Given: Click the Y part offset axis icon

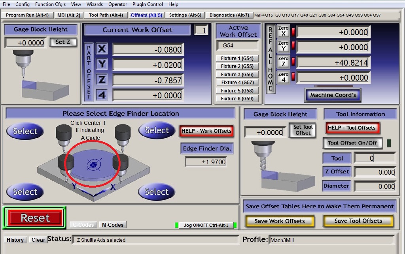Looking at the screenshot, I should pos(102,64).
